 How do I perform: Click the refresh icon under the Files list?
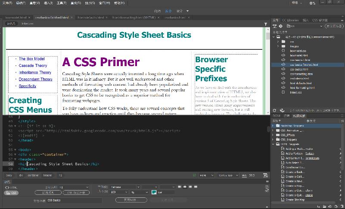(275, 111)
